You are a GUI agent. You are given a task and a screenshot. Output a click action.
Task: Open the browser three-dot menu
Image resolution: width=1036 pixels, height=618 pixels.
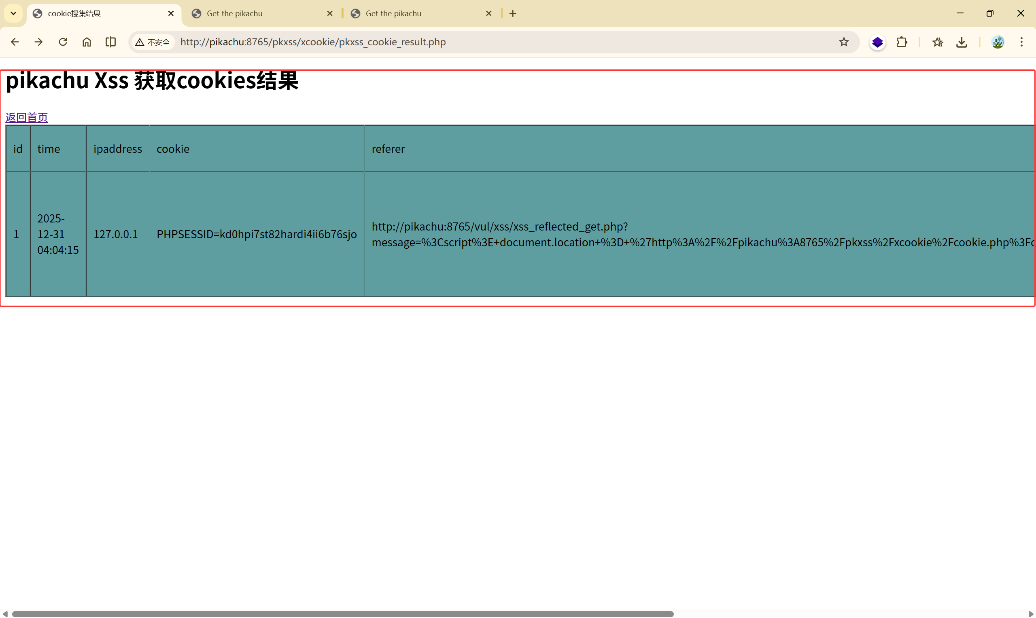[1021, 42]
